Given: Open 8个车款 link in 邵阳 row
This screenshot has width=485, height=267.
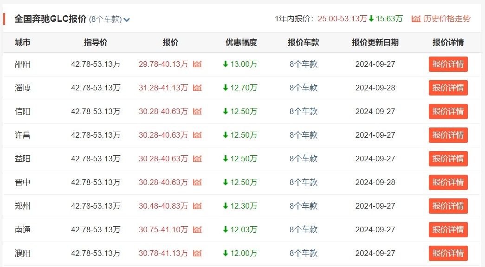Looking at the screenshot, I should coord(304,64).
